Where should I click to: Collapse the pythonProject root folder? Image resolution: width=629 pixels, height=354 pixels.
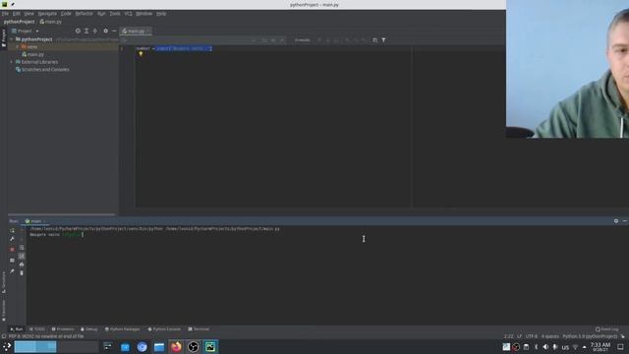pyautogui.click(x=12, y=39)
